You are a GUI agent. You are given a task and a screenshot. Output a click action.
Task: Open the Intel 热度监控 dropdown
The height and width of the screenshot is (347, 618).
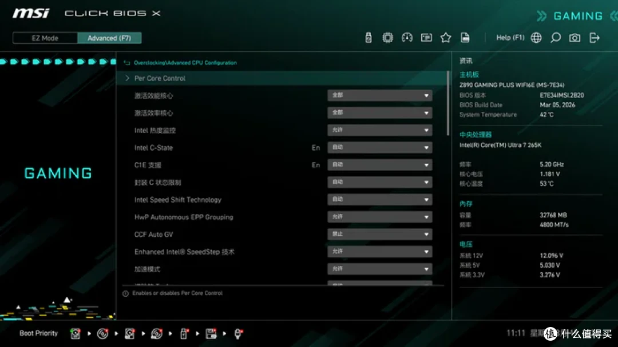pyautogui.click(x=379, y=130)
